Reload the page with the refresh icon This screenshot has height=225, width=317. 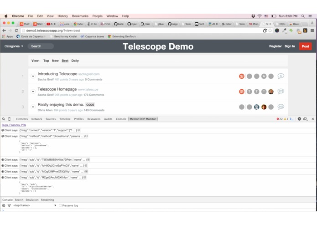point(16,31)
